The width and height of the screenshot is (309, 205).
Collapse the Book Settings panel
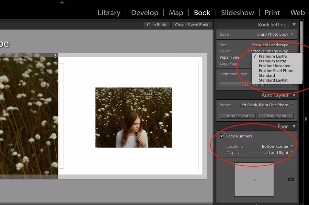pos(294,24)
